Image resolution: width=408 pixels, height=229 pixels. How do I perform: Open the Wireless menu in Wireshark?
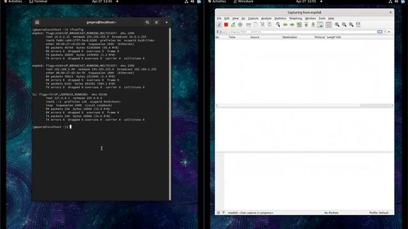point(310,18)
